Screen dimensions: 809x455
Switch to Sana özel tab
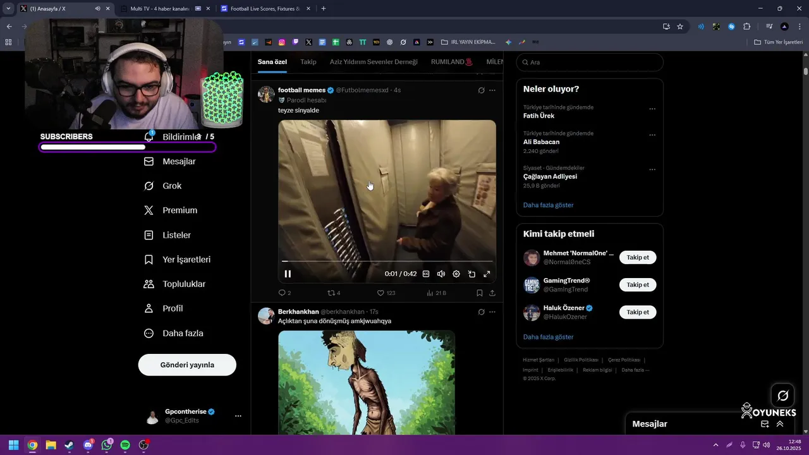272,62
